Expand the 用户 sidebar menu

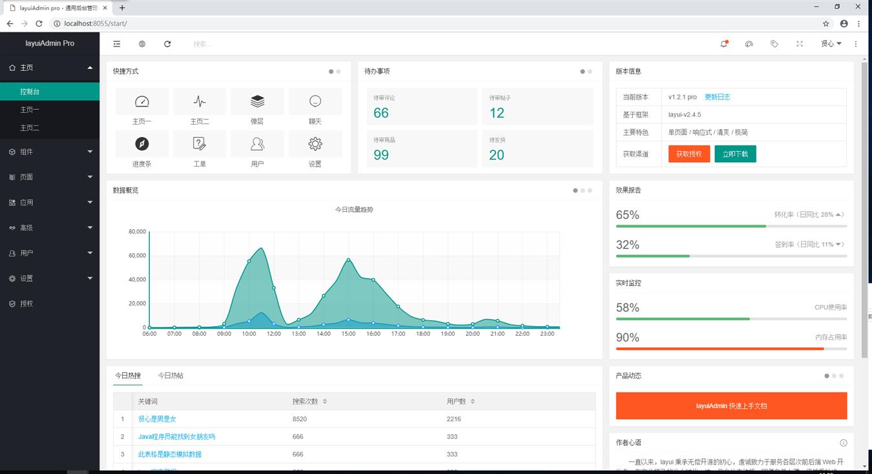coord(50,253)
